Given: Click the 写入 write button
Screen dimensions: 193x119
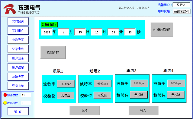Looking at the screenshot, I should pyautogui.click(x=143, y=110).
